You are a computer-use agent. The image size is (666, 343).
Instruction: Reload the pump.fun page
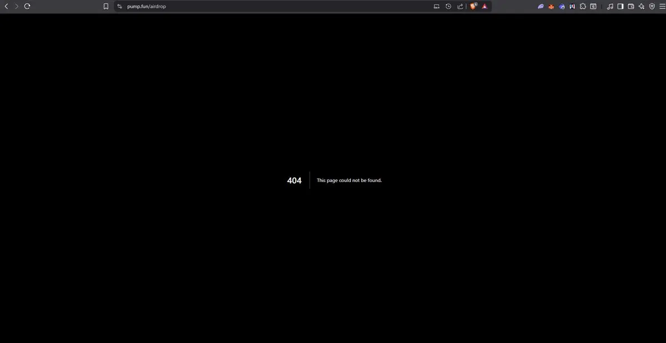point(27,6)
